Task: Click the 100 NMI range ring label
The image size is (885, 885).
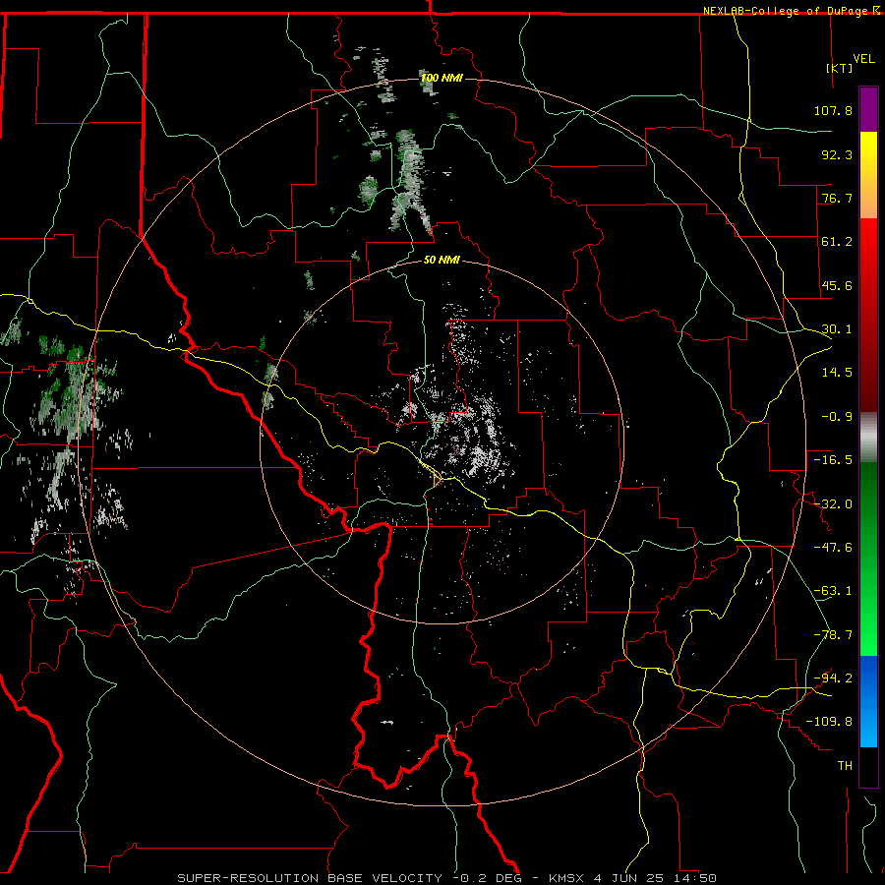Action: coord(442,78)
